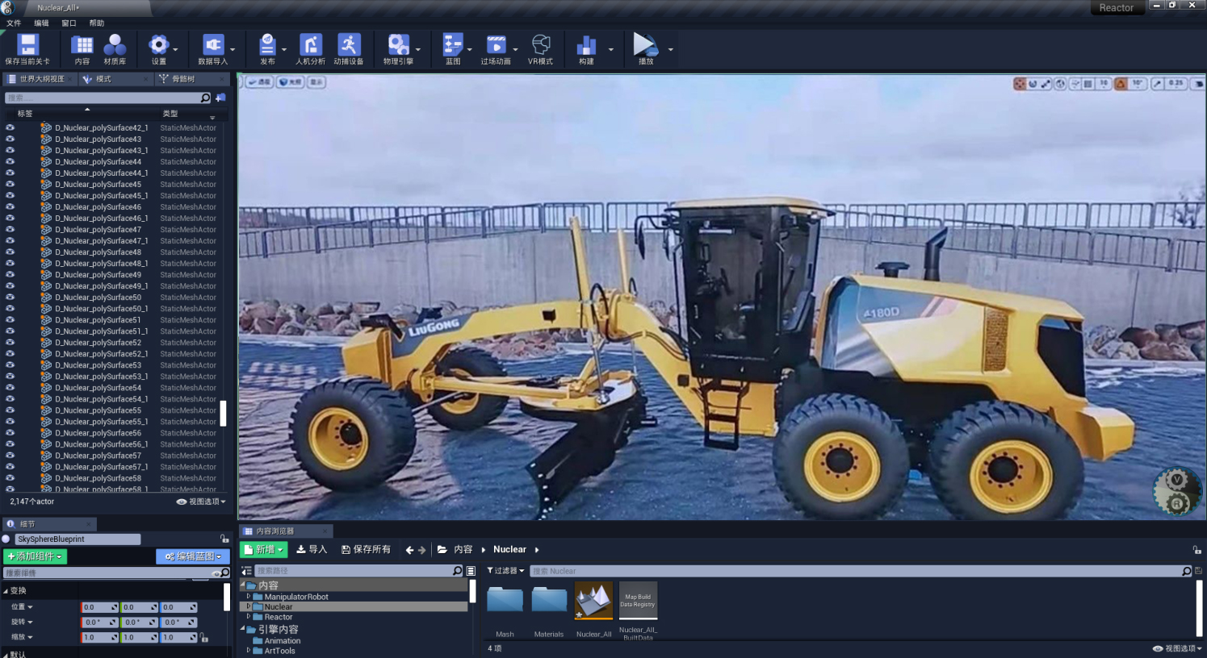Open the Edit (编辑) menu

coord(41,23)
